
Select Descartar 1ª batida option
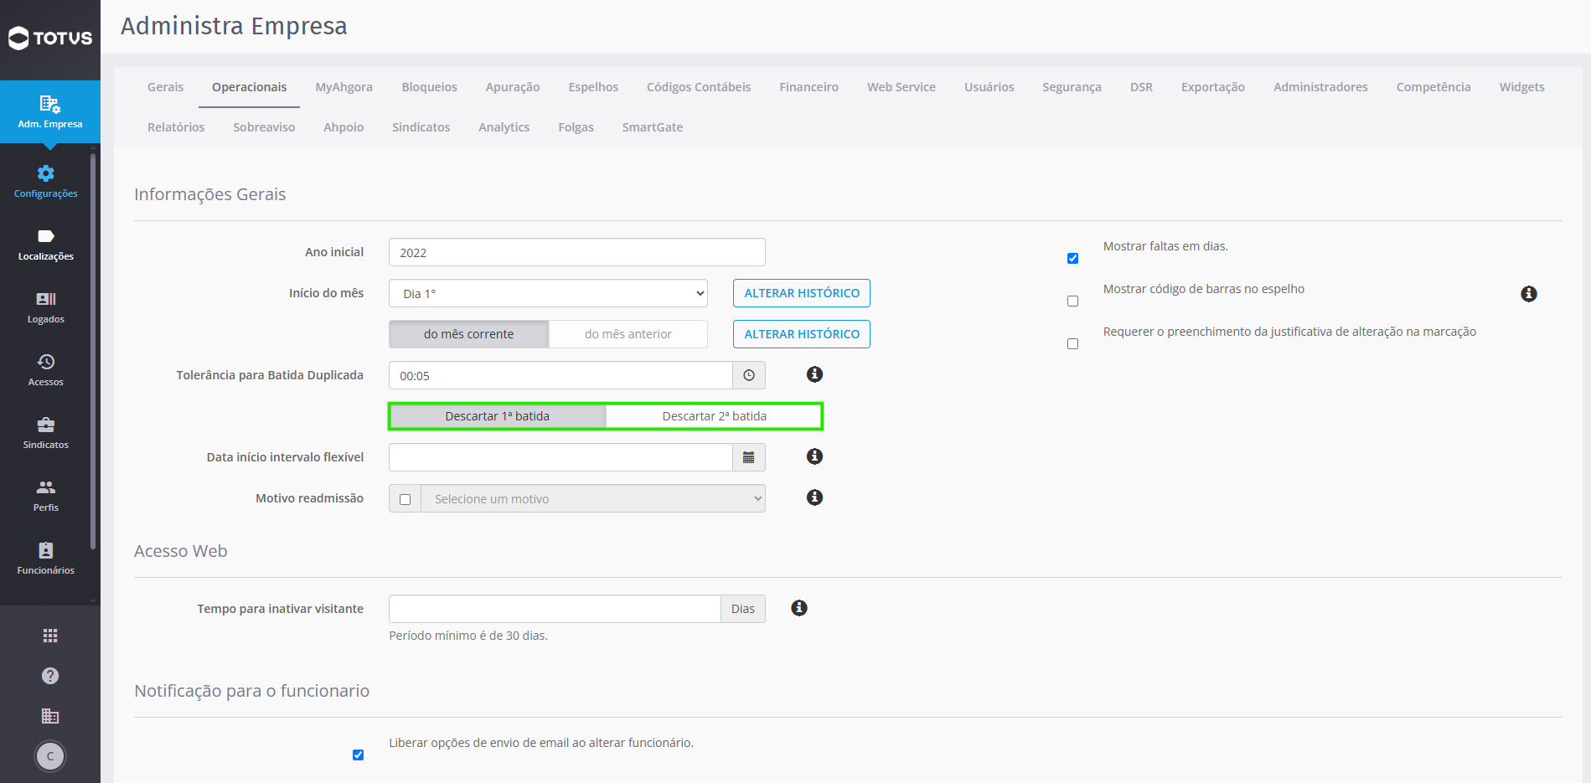click(x=498, y=416)
